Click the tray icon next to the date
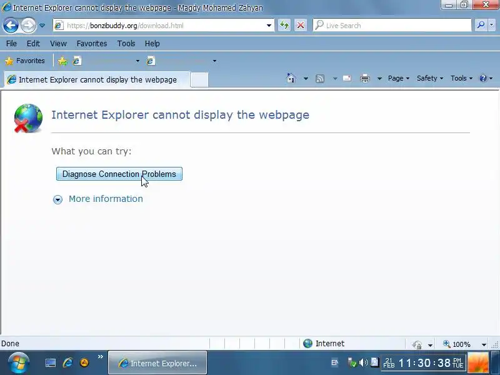 (374, 362)
